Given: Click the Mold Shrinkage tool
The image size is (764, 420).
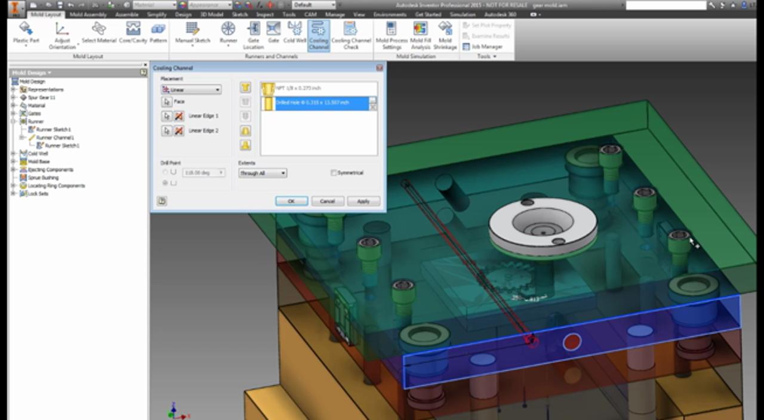Looking at the screenshot, I should tap(445, 36).
